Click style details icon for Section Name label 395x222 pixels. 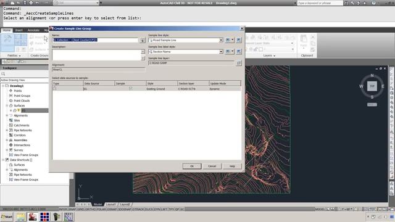239,52
